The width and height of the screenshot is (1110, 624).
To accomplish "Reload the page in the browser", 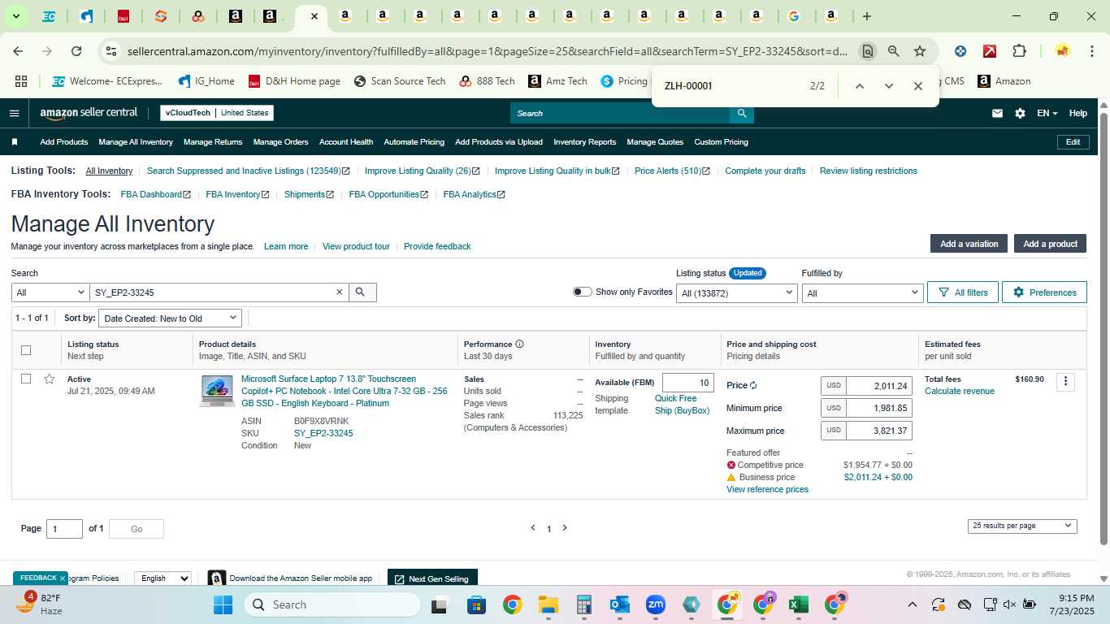I will [76, 51].
